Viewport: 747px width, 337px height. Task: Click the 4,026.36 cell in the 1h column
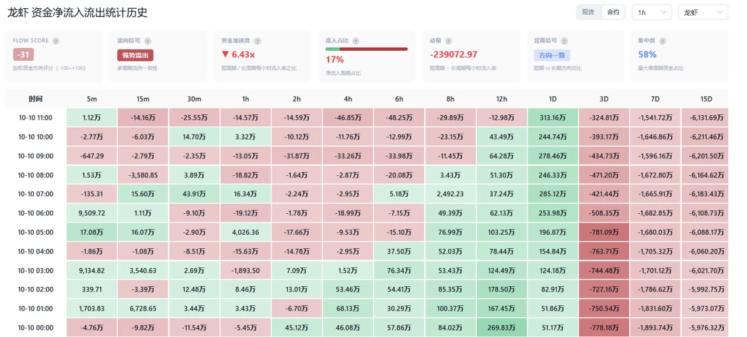coord(246,232)
